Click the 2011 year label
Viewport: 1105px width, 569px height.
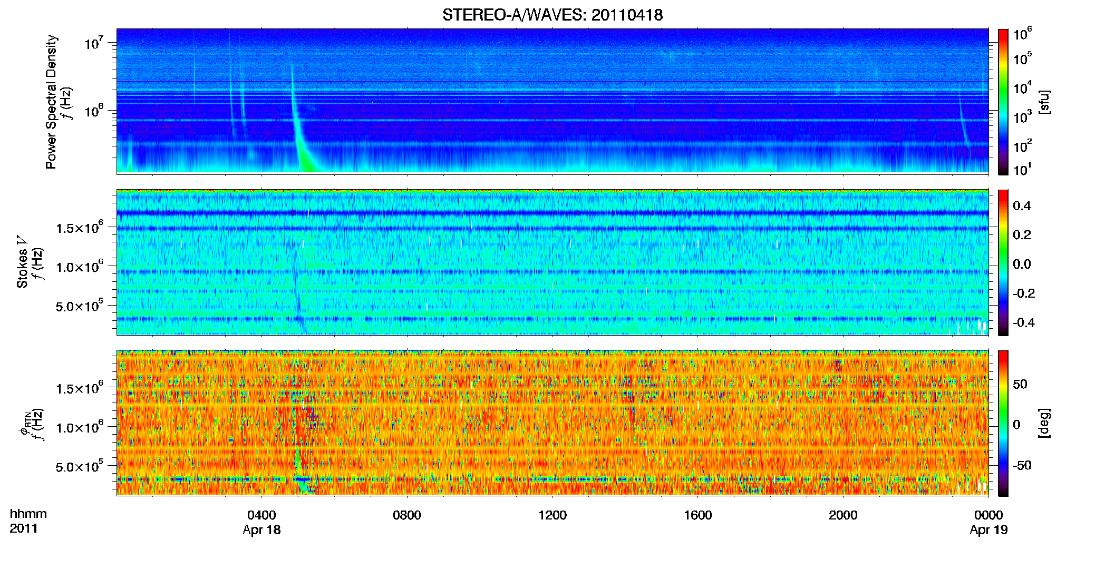pos(24,528)
